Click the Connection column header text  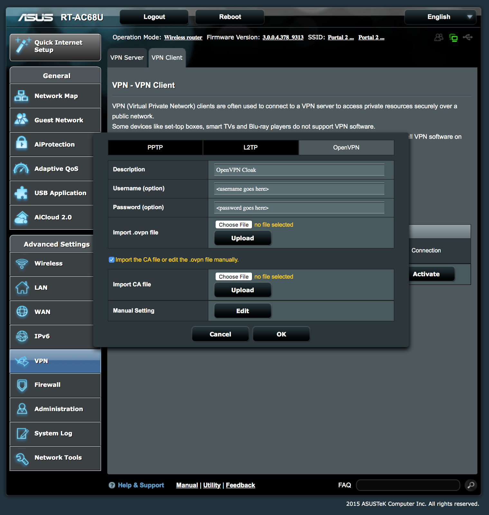click(x=426, y=250)
